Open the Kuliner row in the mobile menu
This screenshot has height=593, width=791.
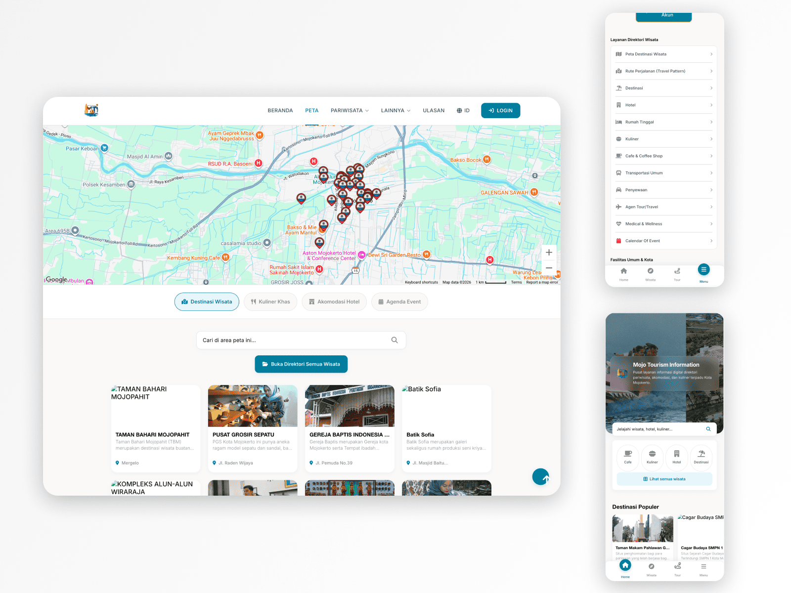tap(664, 139)
